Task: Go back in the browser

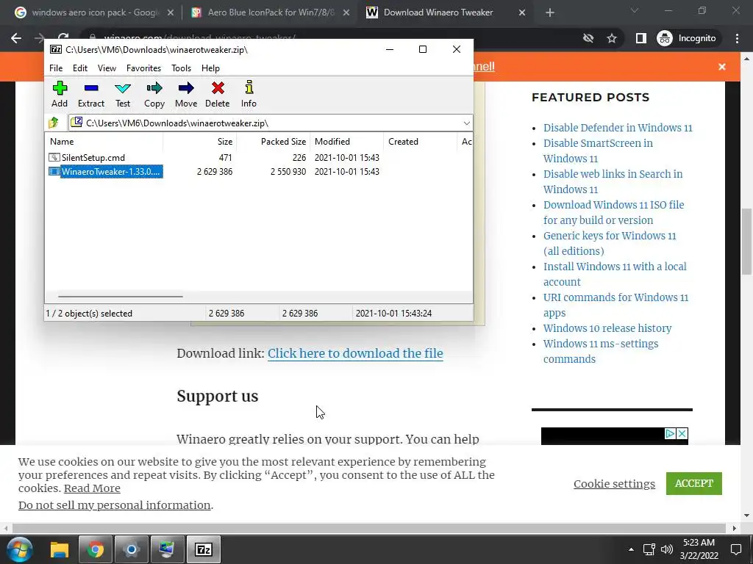Action: (16, 38)
